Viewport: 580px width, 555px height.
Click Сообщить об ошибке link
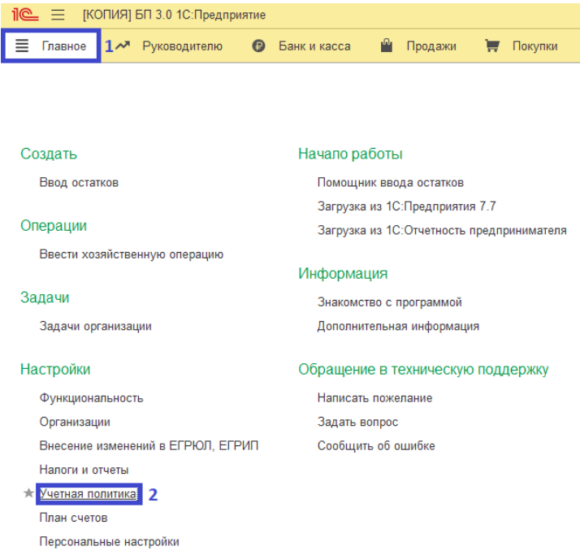tap(376, 446)
